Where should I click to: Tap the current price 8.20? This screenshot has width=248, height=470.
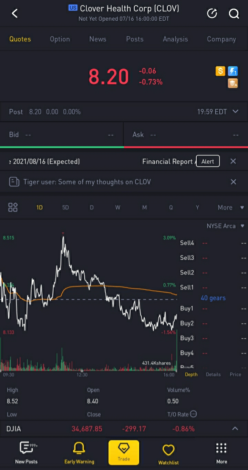click(108, 77)
